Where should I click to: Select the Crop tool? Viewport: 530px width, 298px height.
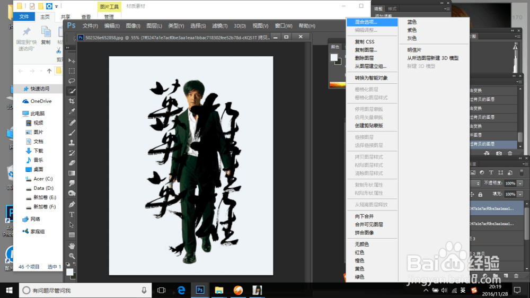[x=72, y=101]
